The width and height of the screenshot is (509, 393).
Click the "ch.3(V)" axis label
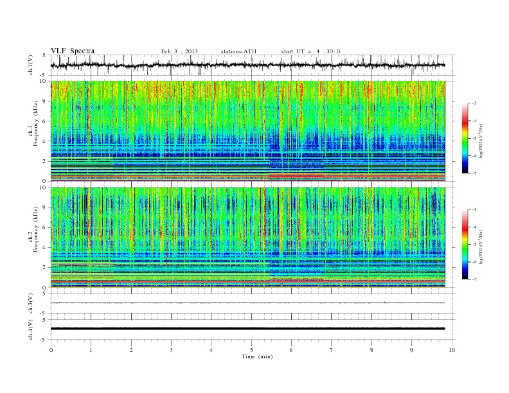pos(31,304)
